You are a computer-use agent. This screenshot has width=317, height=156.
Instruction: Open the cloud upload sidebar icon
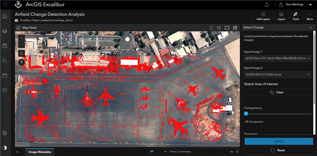[x=5, y=91]
